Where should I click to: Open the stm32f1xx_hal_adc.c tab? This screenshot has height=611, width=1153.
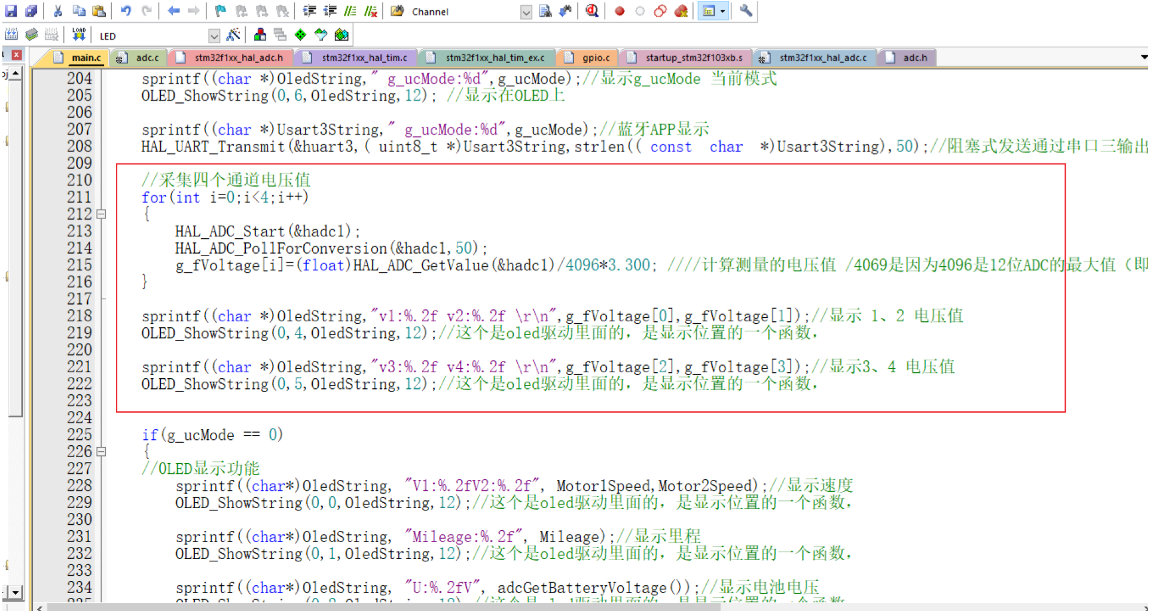point(814,57)
